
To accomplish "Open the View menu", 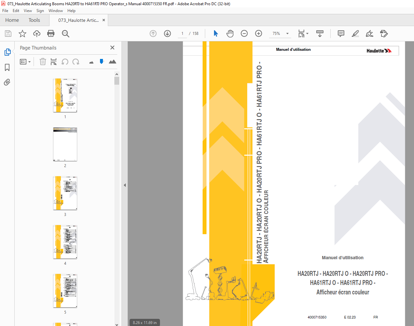I will click(28, 11).
